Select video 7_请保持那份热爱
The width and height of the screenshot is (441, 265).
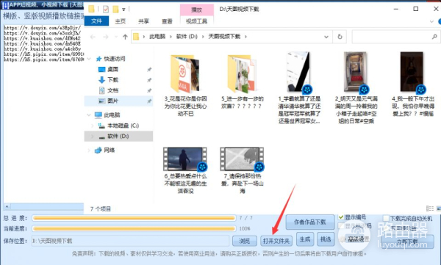click(243, 170)
